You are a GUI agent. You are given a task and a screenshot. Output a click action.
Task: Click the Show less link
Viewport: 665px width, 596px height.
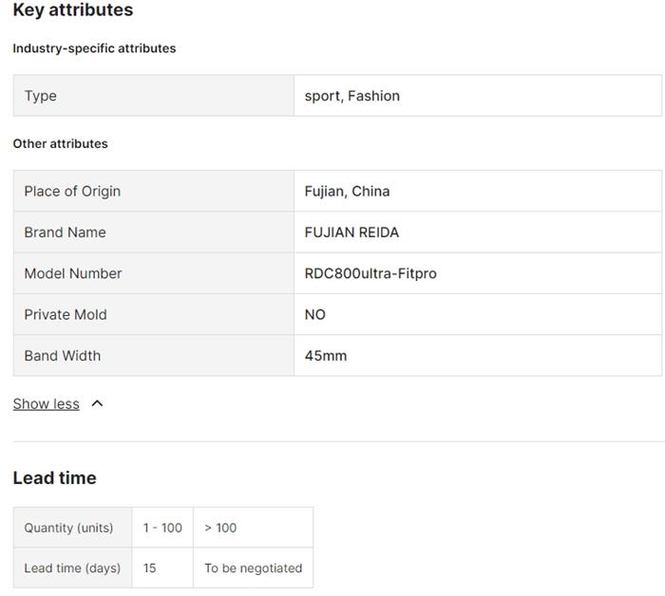pos(46,403)
